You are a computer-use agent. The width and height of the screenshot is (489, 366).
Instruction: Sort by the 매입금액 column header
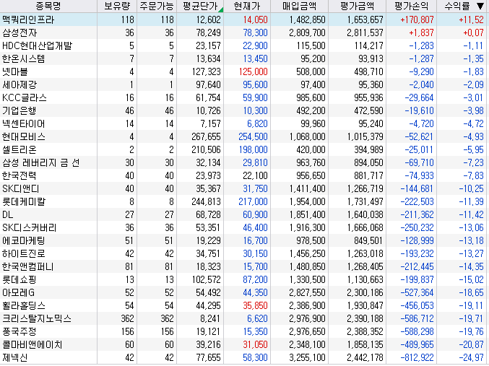coord(299,6)
